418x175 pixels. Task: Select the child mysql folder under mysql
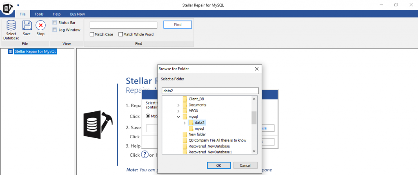coord(199,128)
